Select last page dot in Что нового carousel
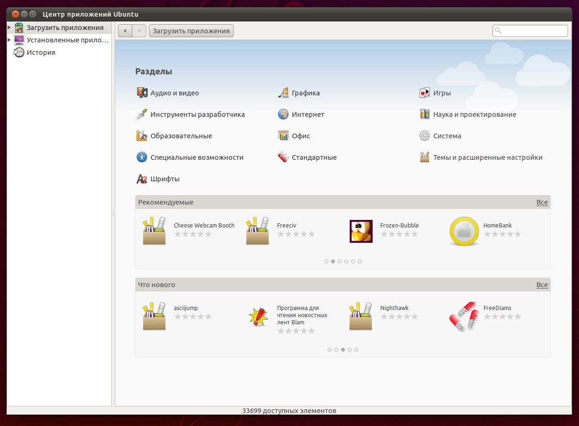Screen dimensions: 579x426 [x=356, y=350]
